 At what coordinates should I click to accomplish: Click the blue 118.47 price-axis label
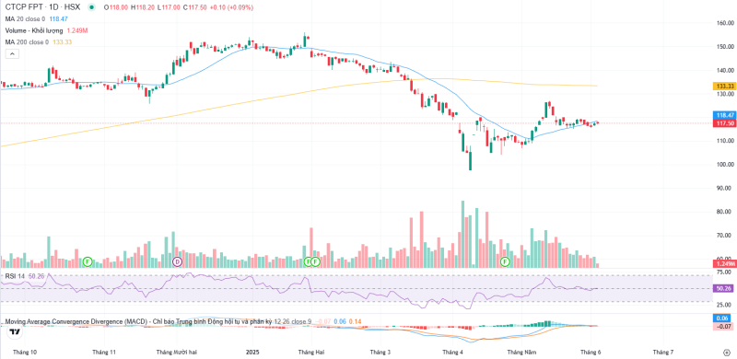[724, 115]
